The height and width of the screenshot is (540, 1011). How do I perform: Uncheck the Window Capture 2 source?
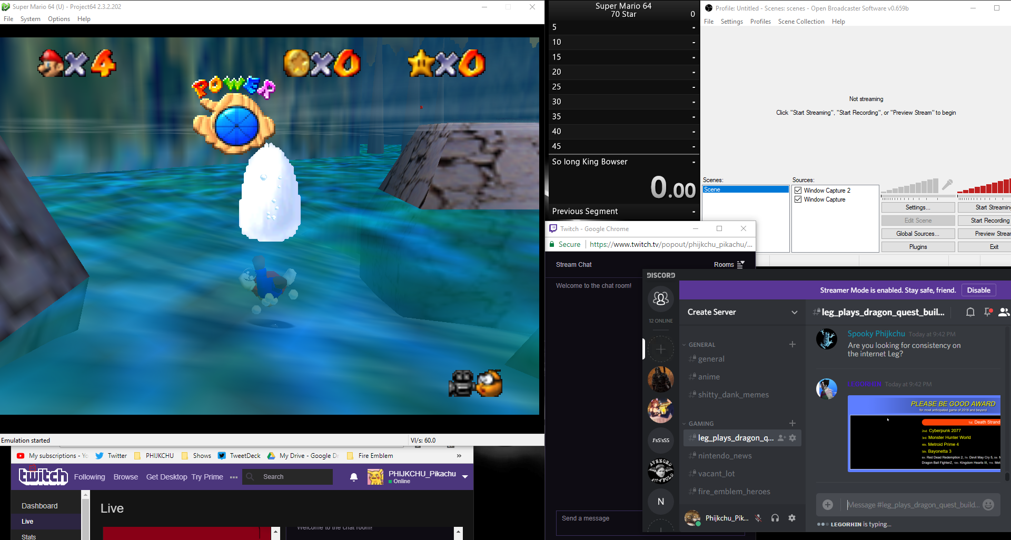click(x=798, y=191)
